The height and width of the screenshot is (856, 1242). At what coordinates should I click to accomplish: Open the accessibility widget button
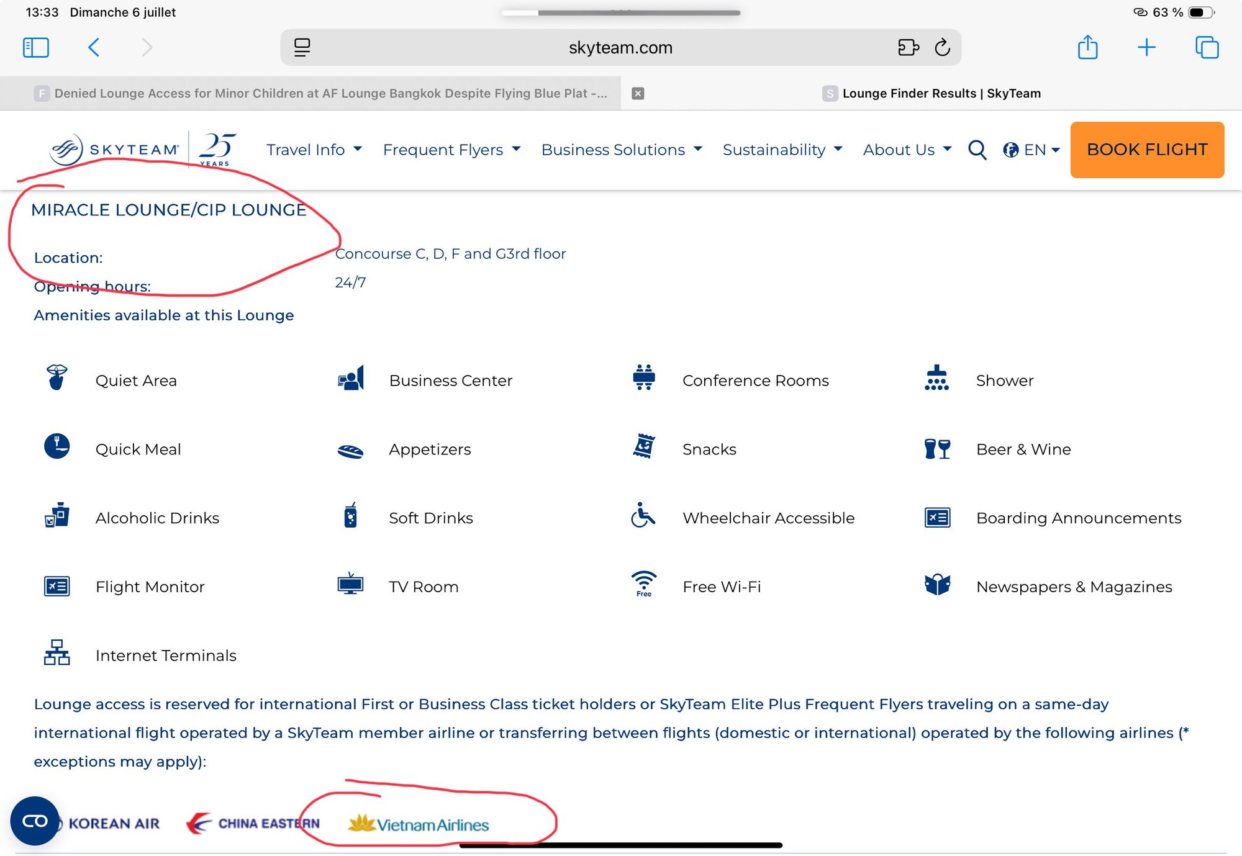35,821
